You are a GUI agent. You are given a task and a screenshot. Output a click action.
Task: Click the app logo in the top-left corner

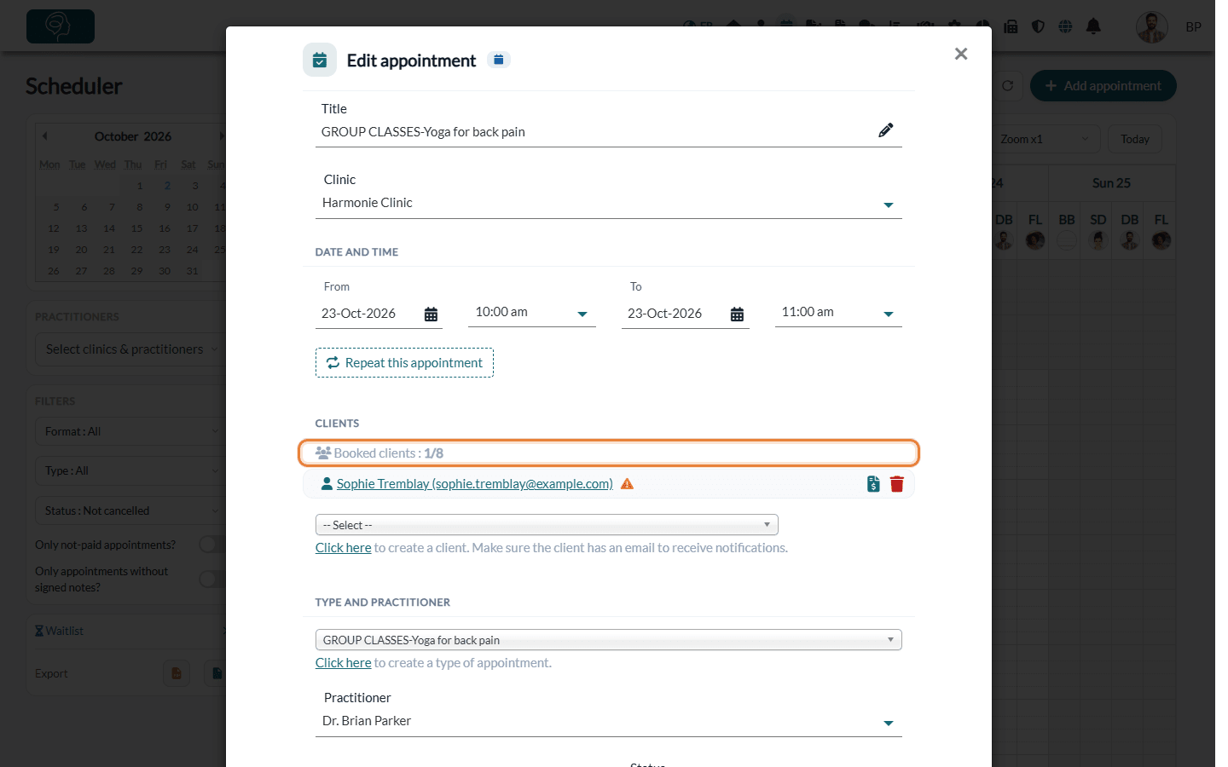pos(61,26)
